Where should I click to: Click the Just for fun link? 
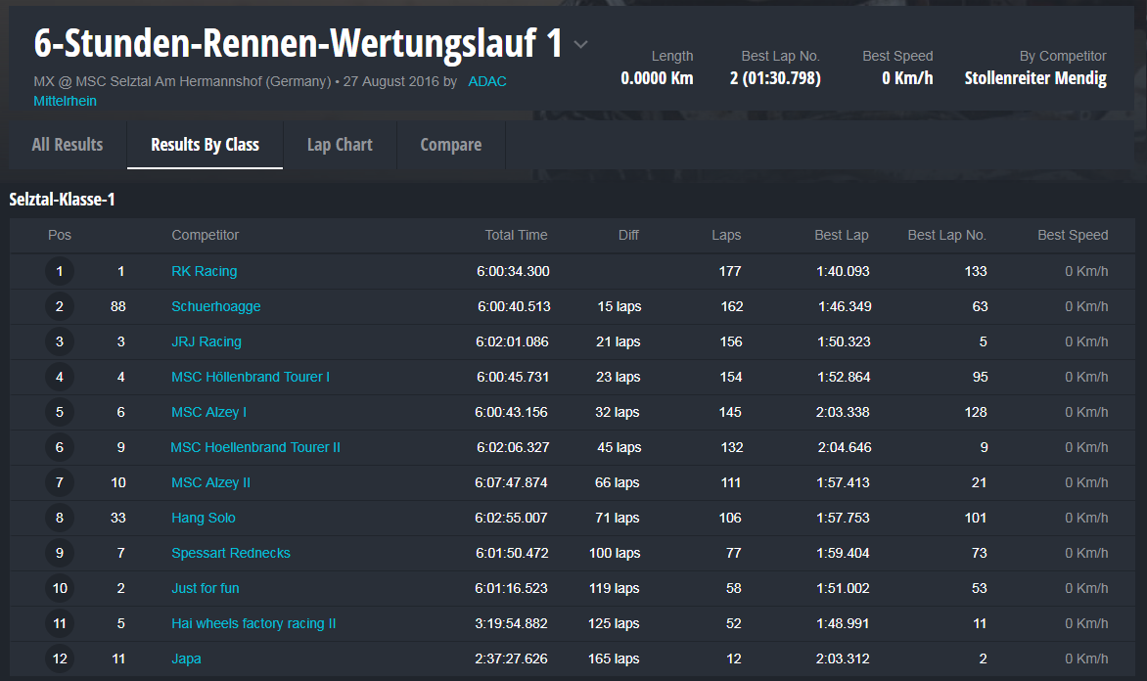(205, 588)
